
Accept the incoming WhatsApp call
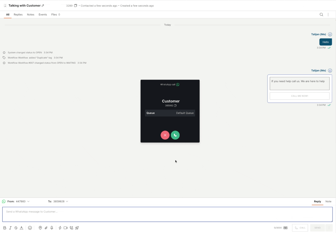point(175,135)
